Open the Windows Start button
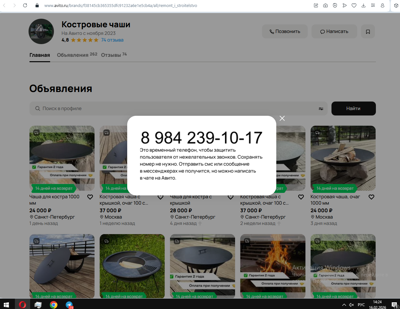Screen dimensions: 400x309 click(6, 305)
